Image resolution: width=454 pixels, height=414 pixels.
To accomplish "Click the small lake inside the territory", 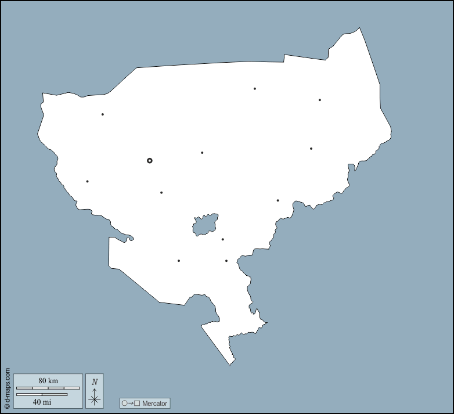I will pos(205,224).
